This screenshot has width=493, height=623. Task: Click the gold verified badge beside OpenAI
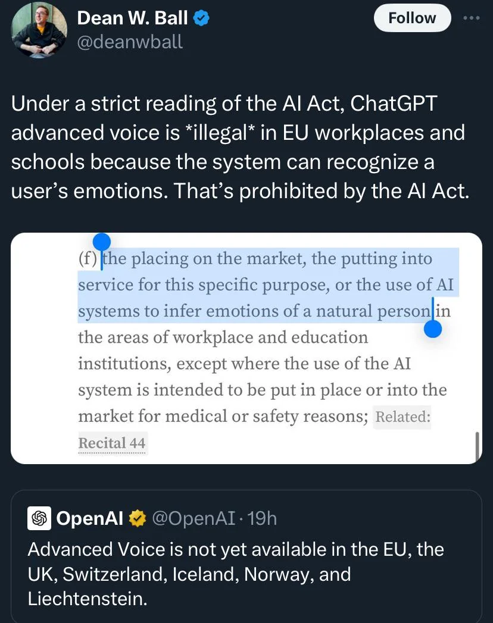pyautogui.click(x=137, y=518)
